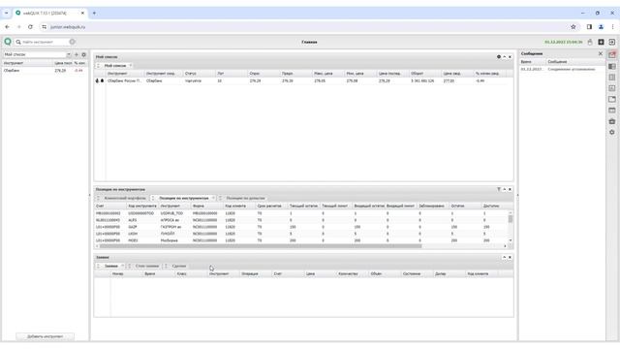Screen dimensions: 620x349
Task: Click the MOEX instrument code cell
Action: [133, 240]
